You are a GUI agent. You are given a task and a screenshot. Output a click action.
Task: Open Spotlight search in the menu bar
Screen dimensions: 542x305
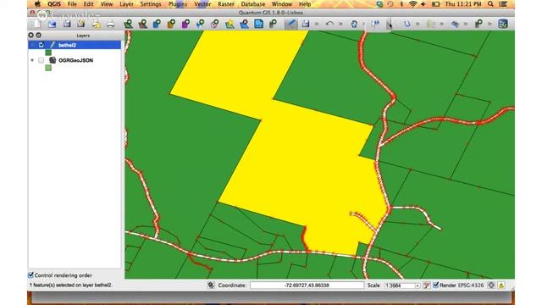tap(490, 4)
